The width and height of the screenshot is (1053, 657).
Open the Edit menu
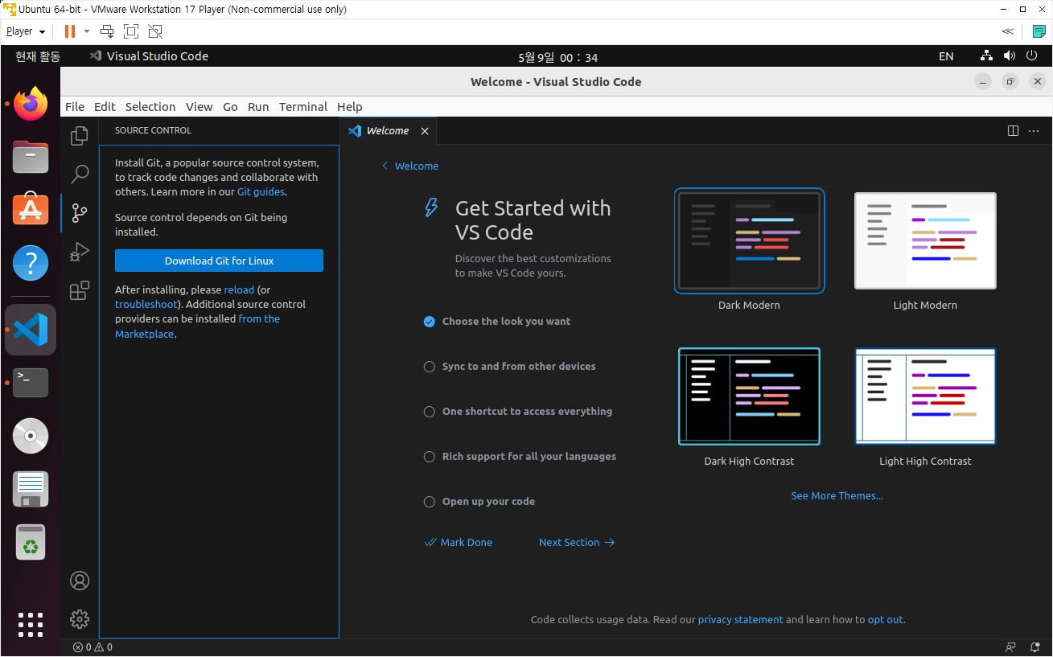click(105, 107)
